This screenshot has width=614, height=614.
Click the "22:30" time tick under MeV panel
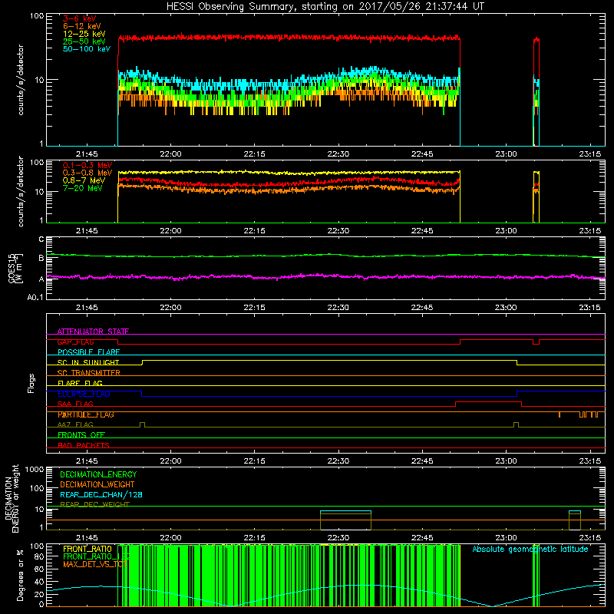tap(338, 231)
